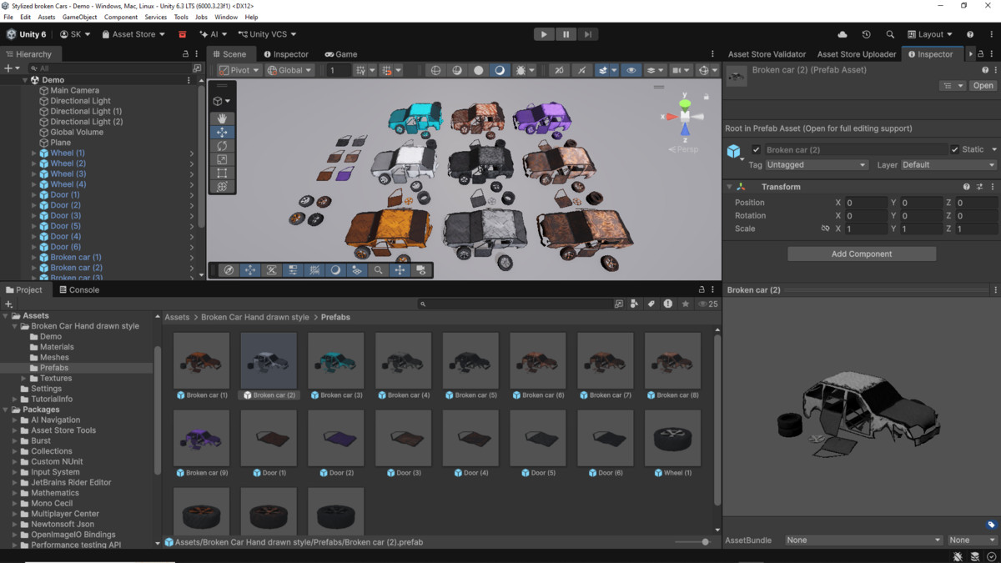
Task: Open the Tag dropdown showing Untagged
Action: 816,165
